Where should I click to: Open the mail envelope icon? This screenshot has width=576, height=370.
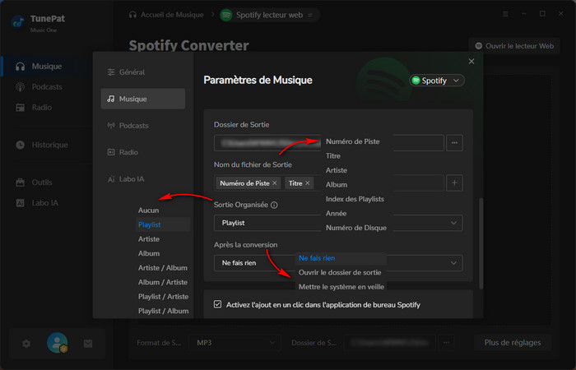(x=88, y=344)
